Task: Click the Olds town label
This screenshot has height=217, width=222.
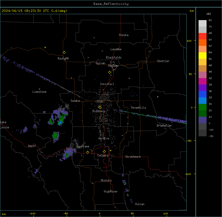Action: point(100,102)
